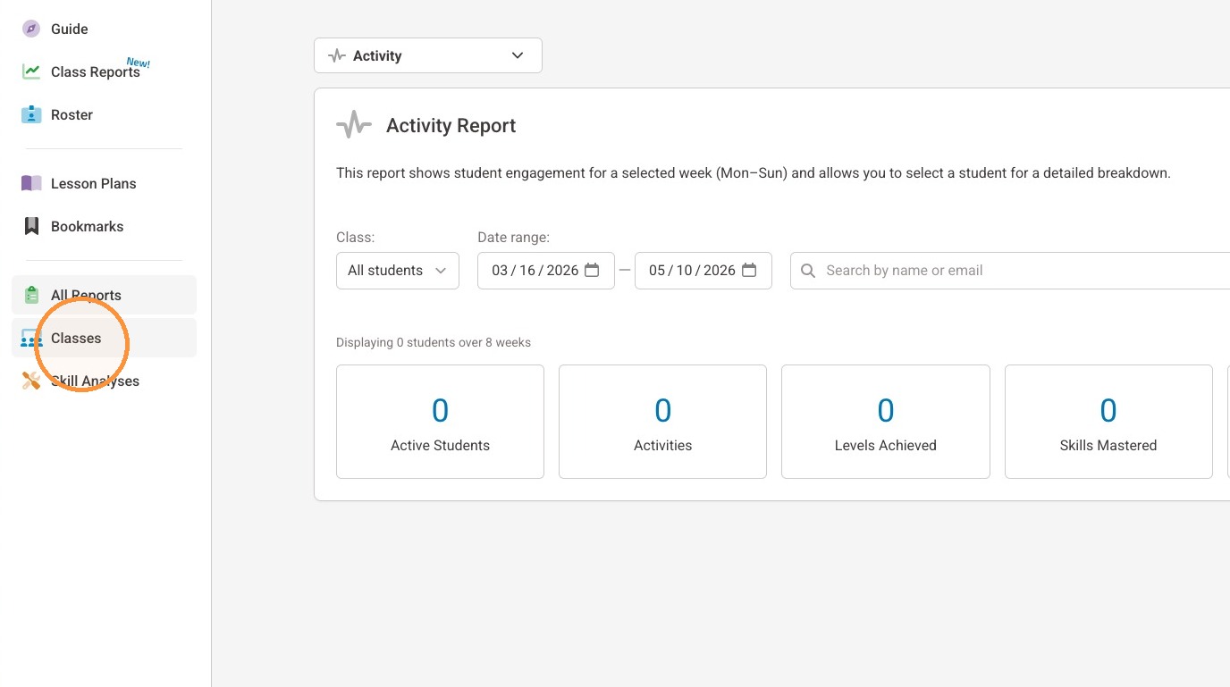This screenshot has height=687, width=1230.
Task: Click the search magnifier icon
Action: 808,271
